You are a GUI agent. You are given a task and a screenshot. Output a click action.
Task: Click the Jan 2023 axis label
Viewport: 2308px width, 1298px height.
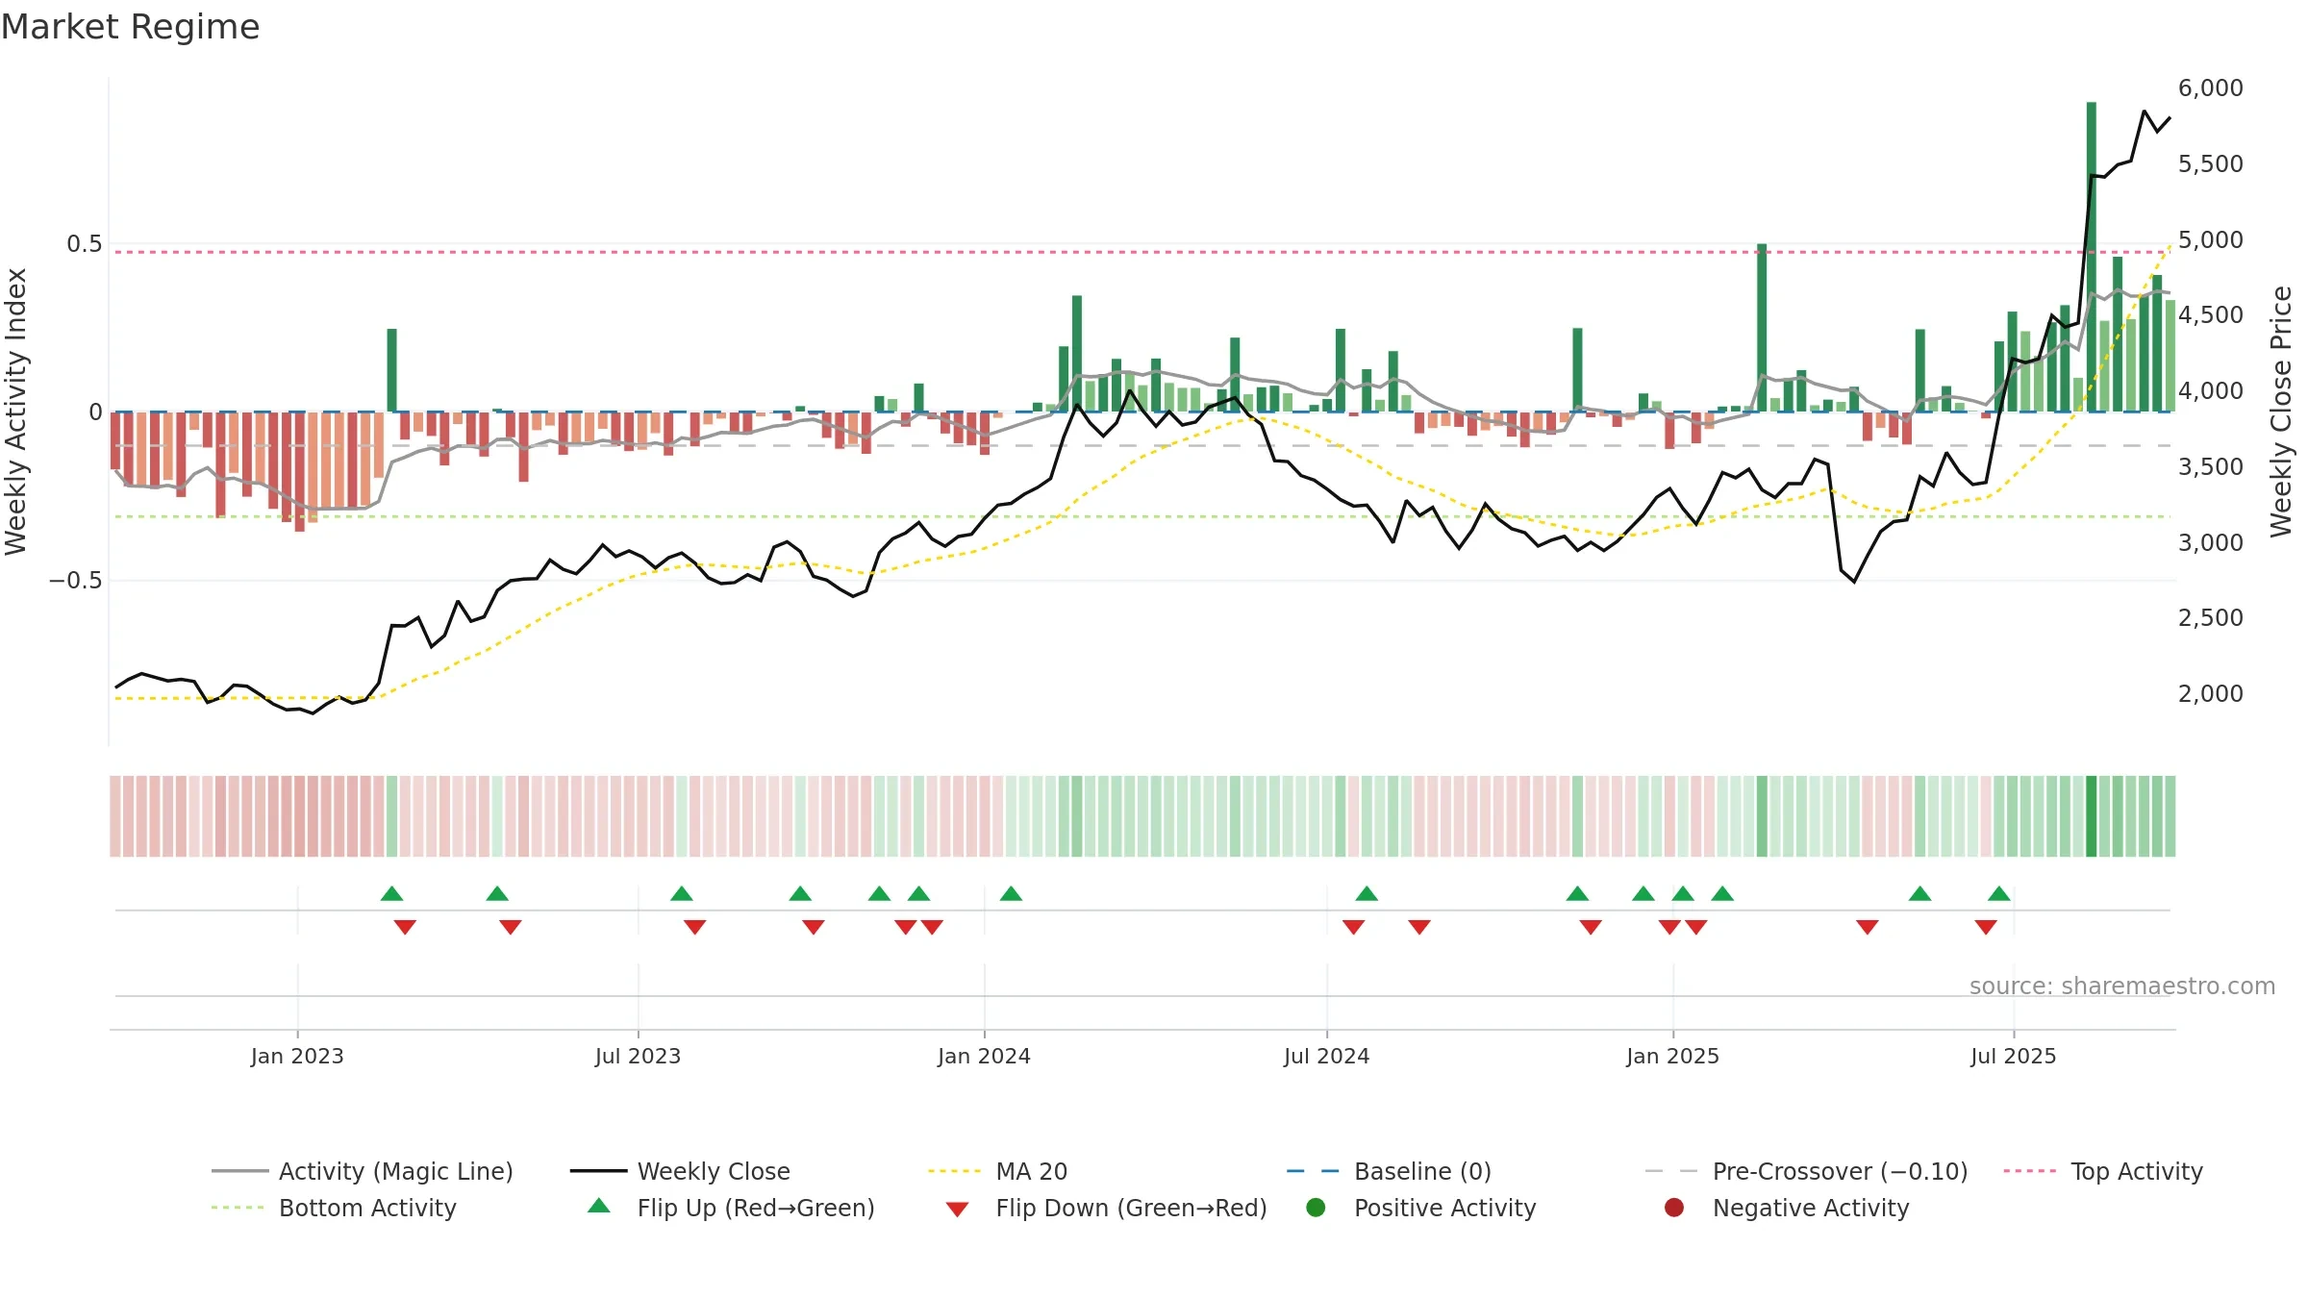coord(297,1056)
